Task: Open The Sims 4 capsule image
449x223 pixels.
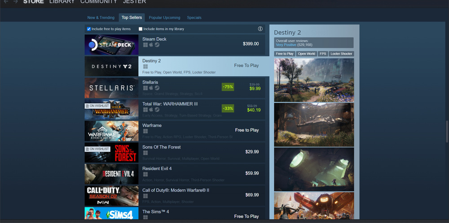Action: 111,213
